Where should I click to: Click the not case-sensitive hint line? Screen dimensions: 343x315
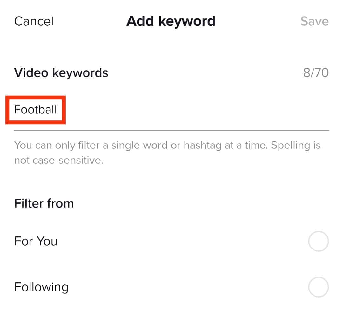59,160
